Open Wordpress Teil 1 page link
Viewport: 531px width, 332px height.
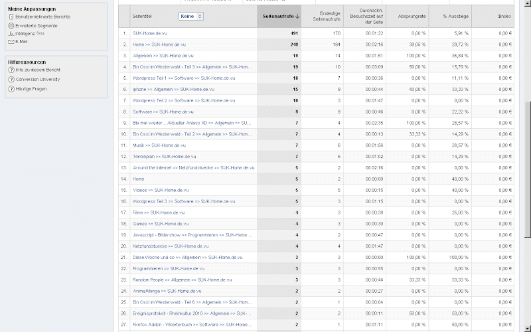click(165, 78)
